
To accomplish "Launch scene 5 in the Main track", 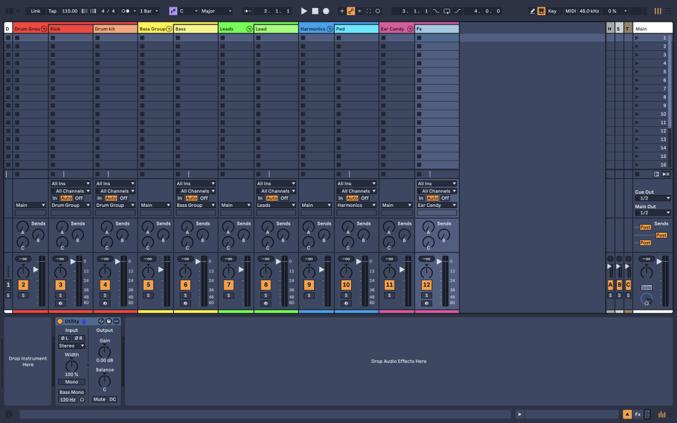I will [637, 72].
